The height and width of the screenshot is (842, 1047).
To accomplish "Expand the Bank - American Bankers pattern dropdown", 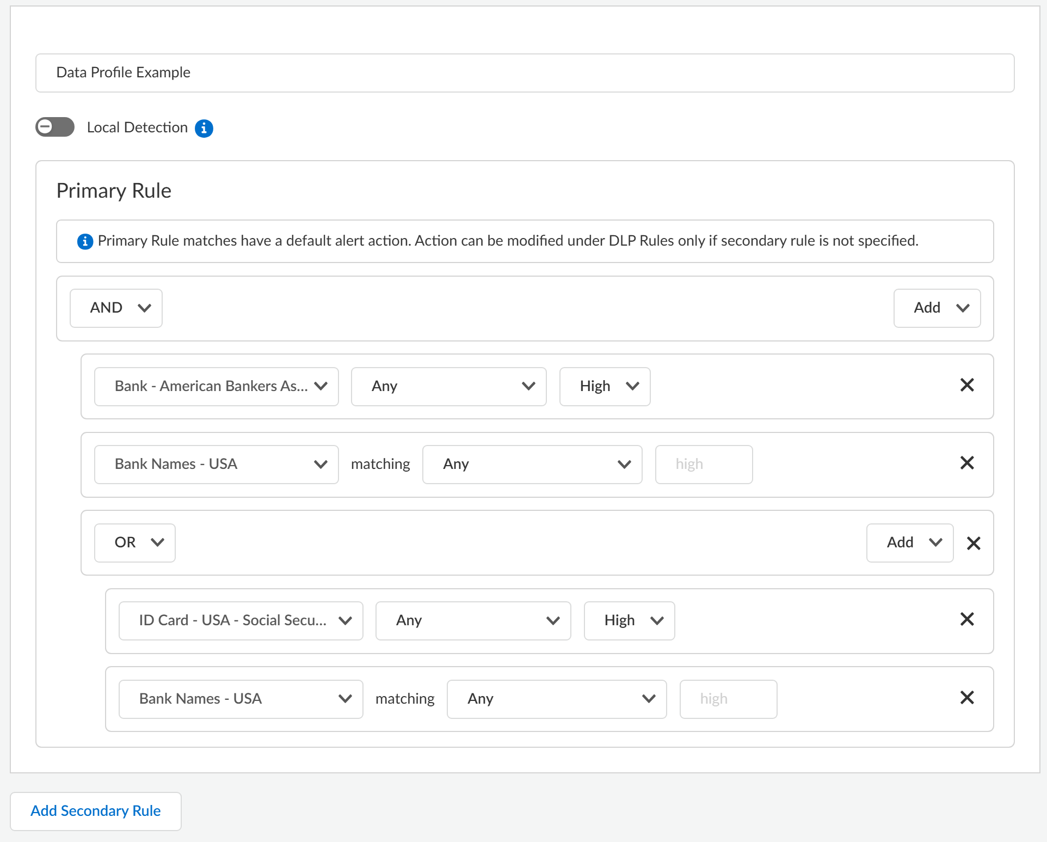I will 216,386.
